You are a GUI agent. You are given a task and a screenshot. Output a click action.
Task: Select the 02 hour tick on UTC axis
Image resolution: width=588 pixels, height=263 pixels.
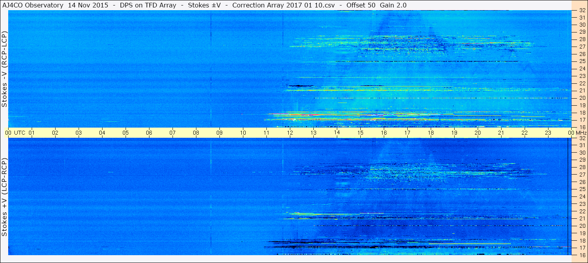click(55, 133)
